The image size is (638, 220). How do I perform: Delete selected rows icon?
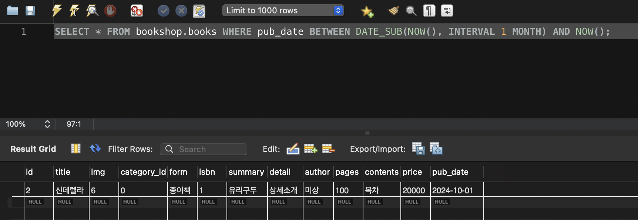328,149
